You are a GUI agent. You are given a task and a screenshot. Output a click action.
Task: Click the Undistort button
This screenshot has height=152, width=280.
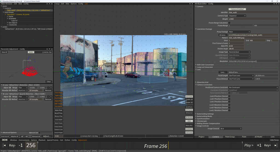[189, 129]
